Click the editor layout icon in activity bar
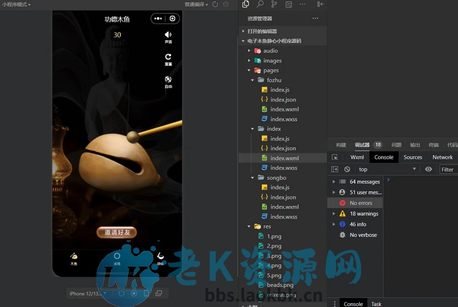This screenshot has width=458, height=307. pos(288,4)
